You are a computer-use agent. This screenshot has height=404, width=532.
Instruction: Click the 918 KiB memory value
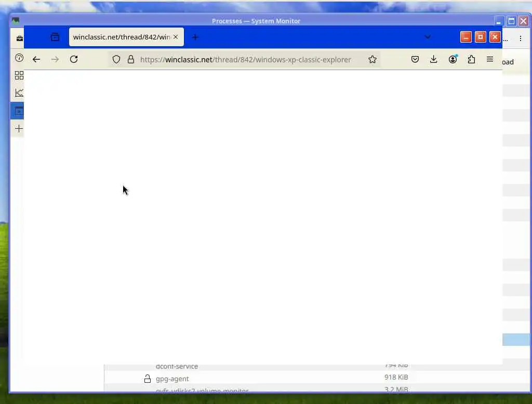[396, 377]
